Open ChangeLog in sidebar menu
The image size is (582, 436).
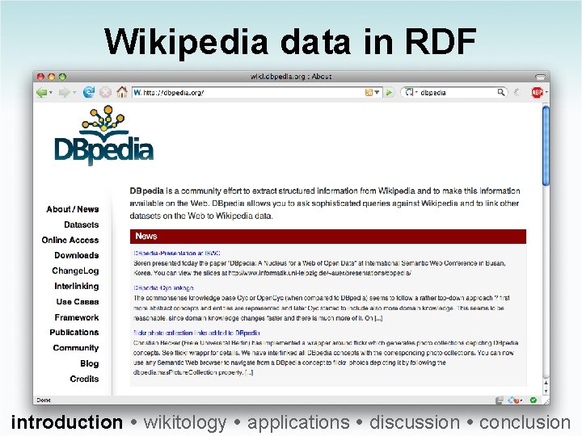pos(75,270)
